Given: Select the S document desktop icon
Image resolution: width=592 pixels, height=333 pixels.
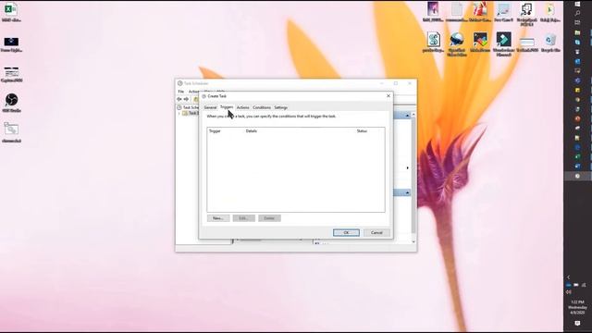Looking at the screenshot, I should 434,42.
